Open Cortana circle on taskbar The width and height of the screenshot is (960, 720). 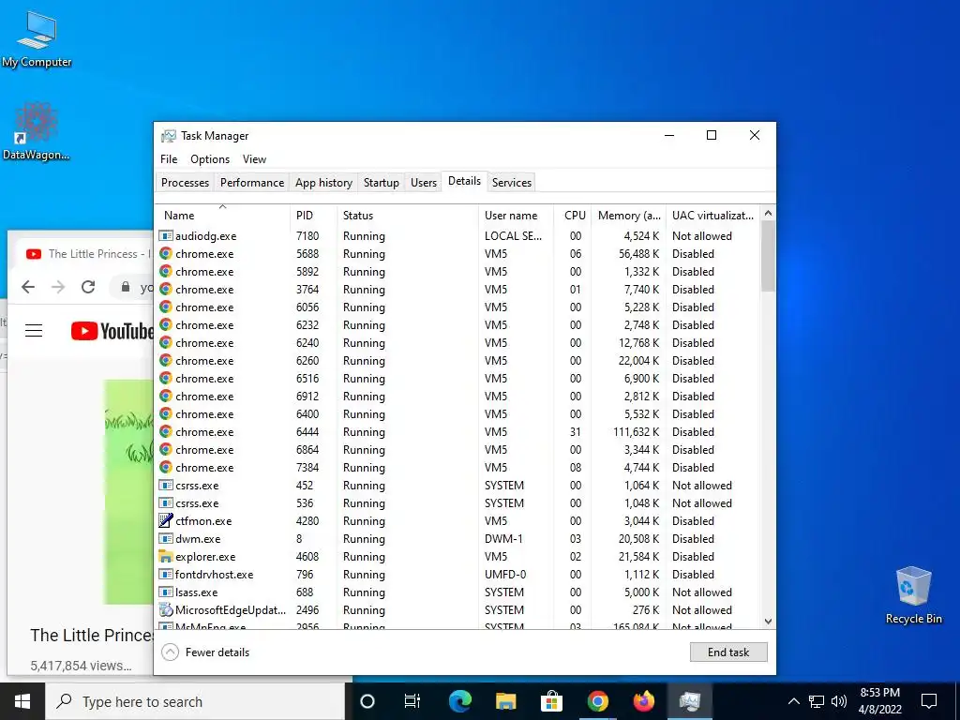367,701
